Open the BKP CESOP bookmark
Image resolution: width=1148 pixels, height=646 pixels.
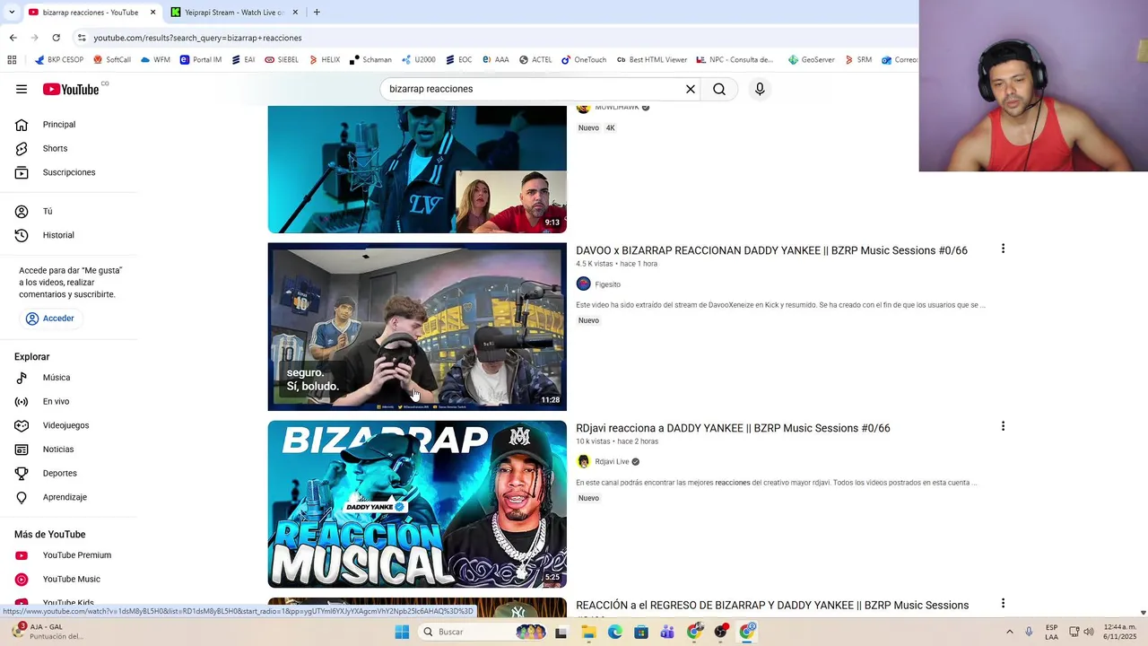point(59,60)
